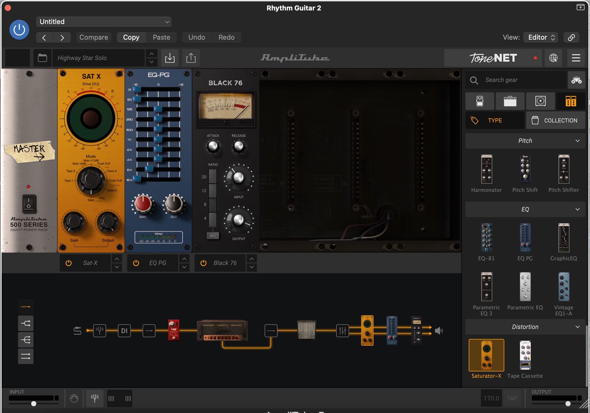
Task: Click the EQ-PG 1K band slider
Action: (158, 139)
